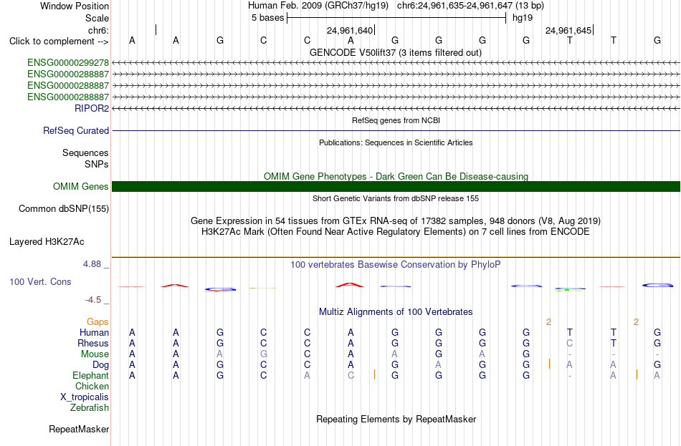681x446 pixels.
Task: Click the orange Gaps label
Action: point(97,322)
